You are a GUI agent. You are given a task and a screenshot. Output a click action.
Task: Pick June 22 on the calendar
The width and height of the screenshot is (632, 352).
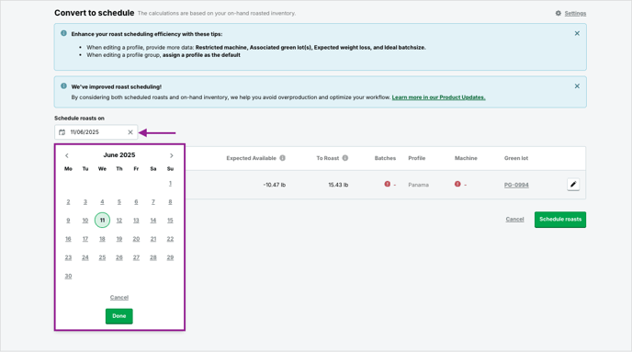point(170,239)
